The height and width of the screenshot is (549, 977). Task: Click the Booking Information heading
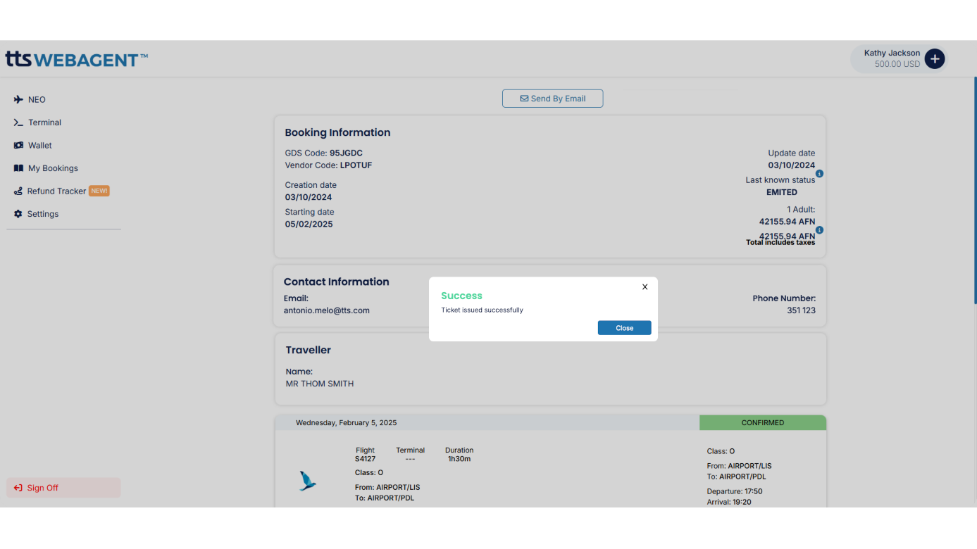pyautogui.click(x=337, y=132)
